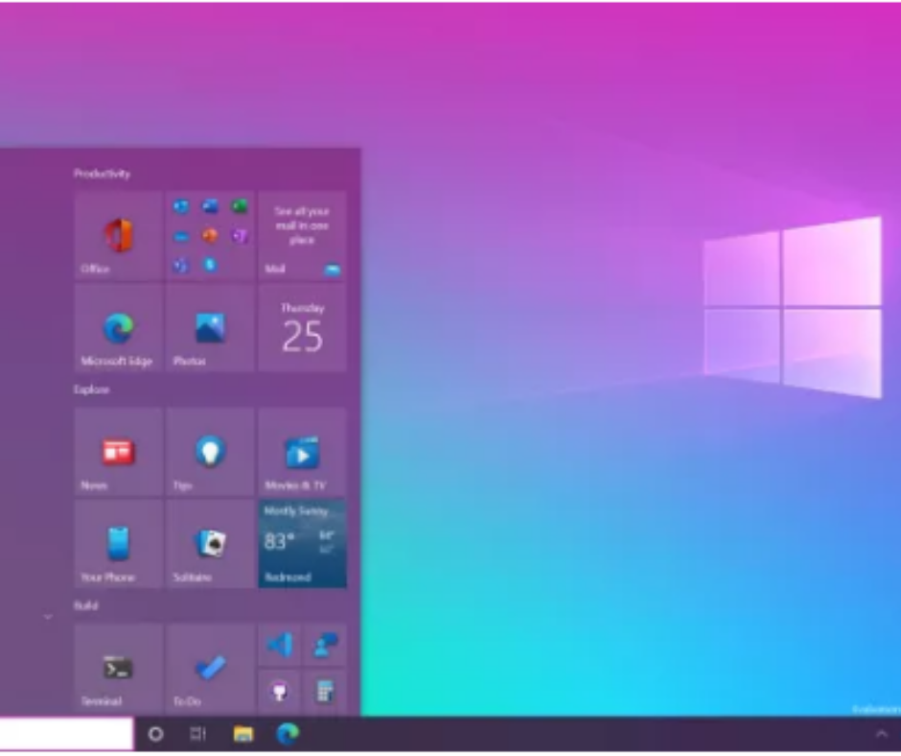Launch Visual Studio Code small tile
The width and height of the screenshot is (901, 756).
pyautogui.click(x=279, y=645)
